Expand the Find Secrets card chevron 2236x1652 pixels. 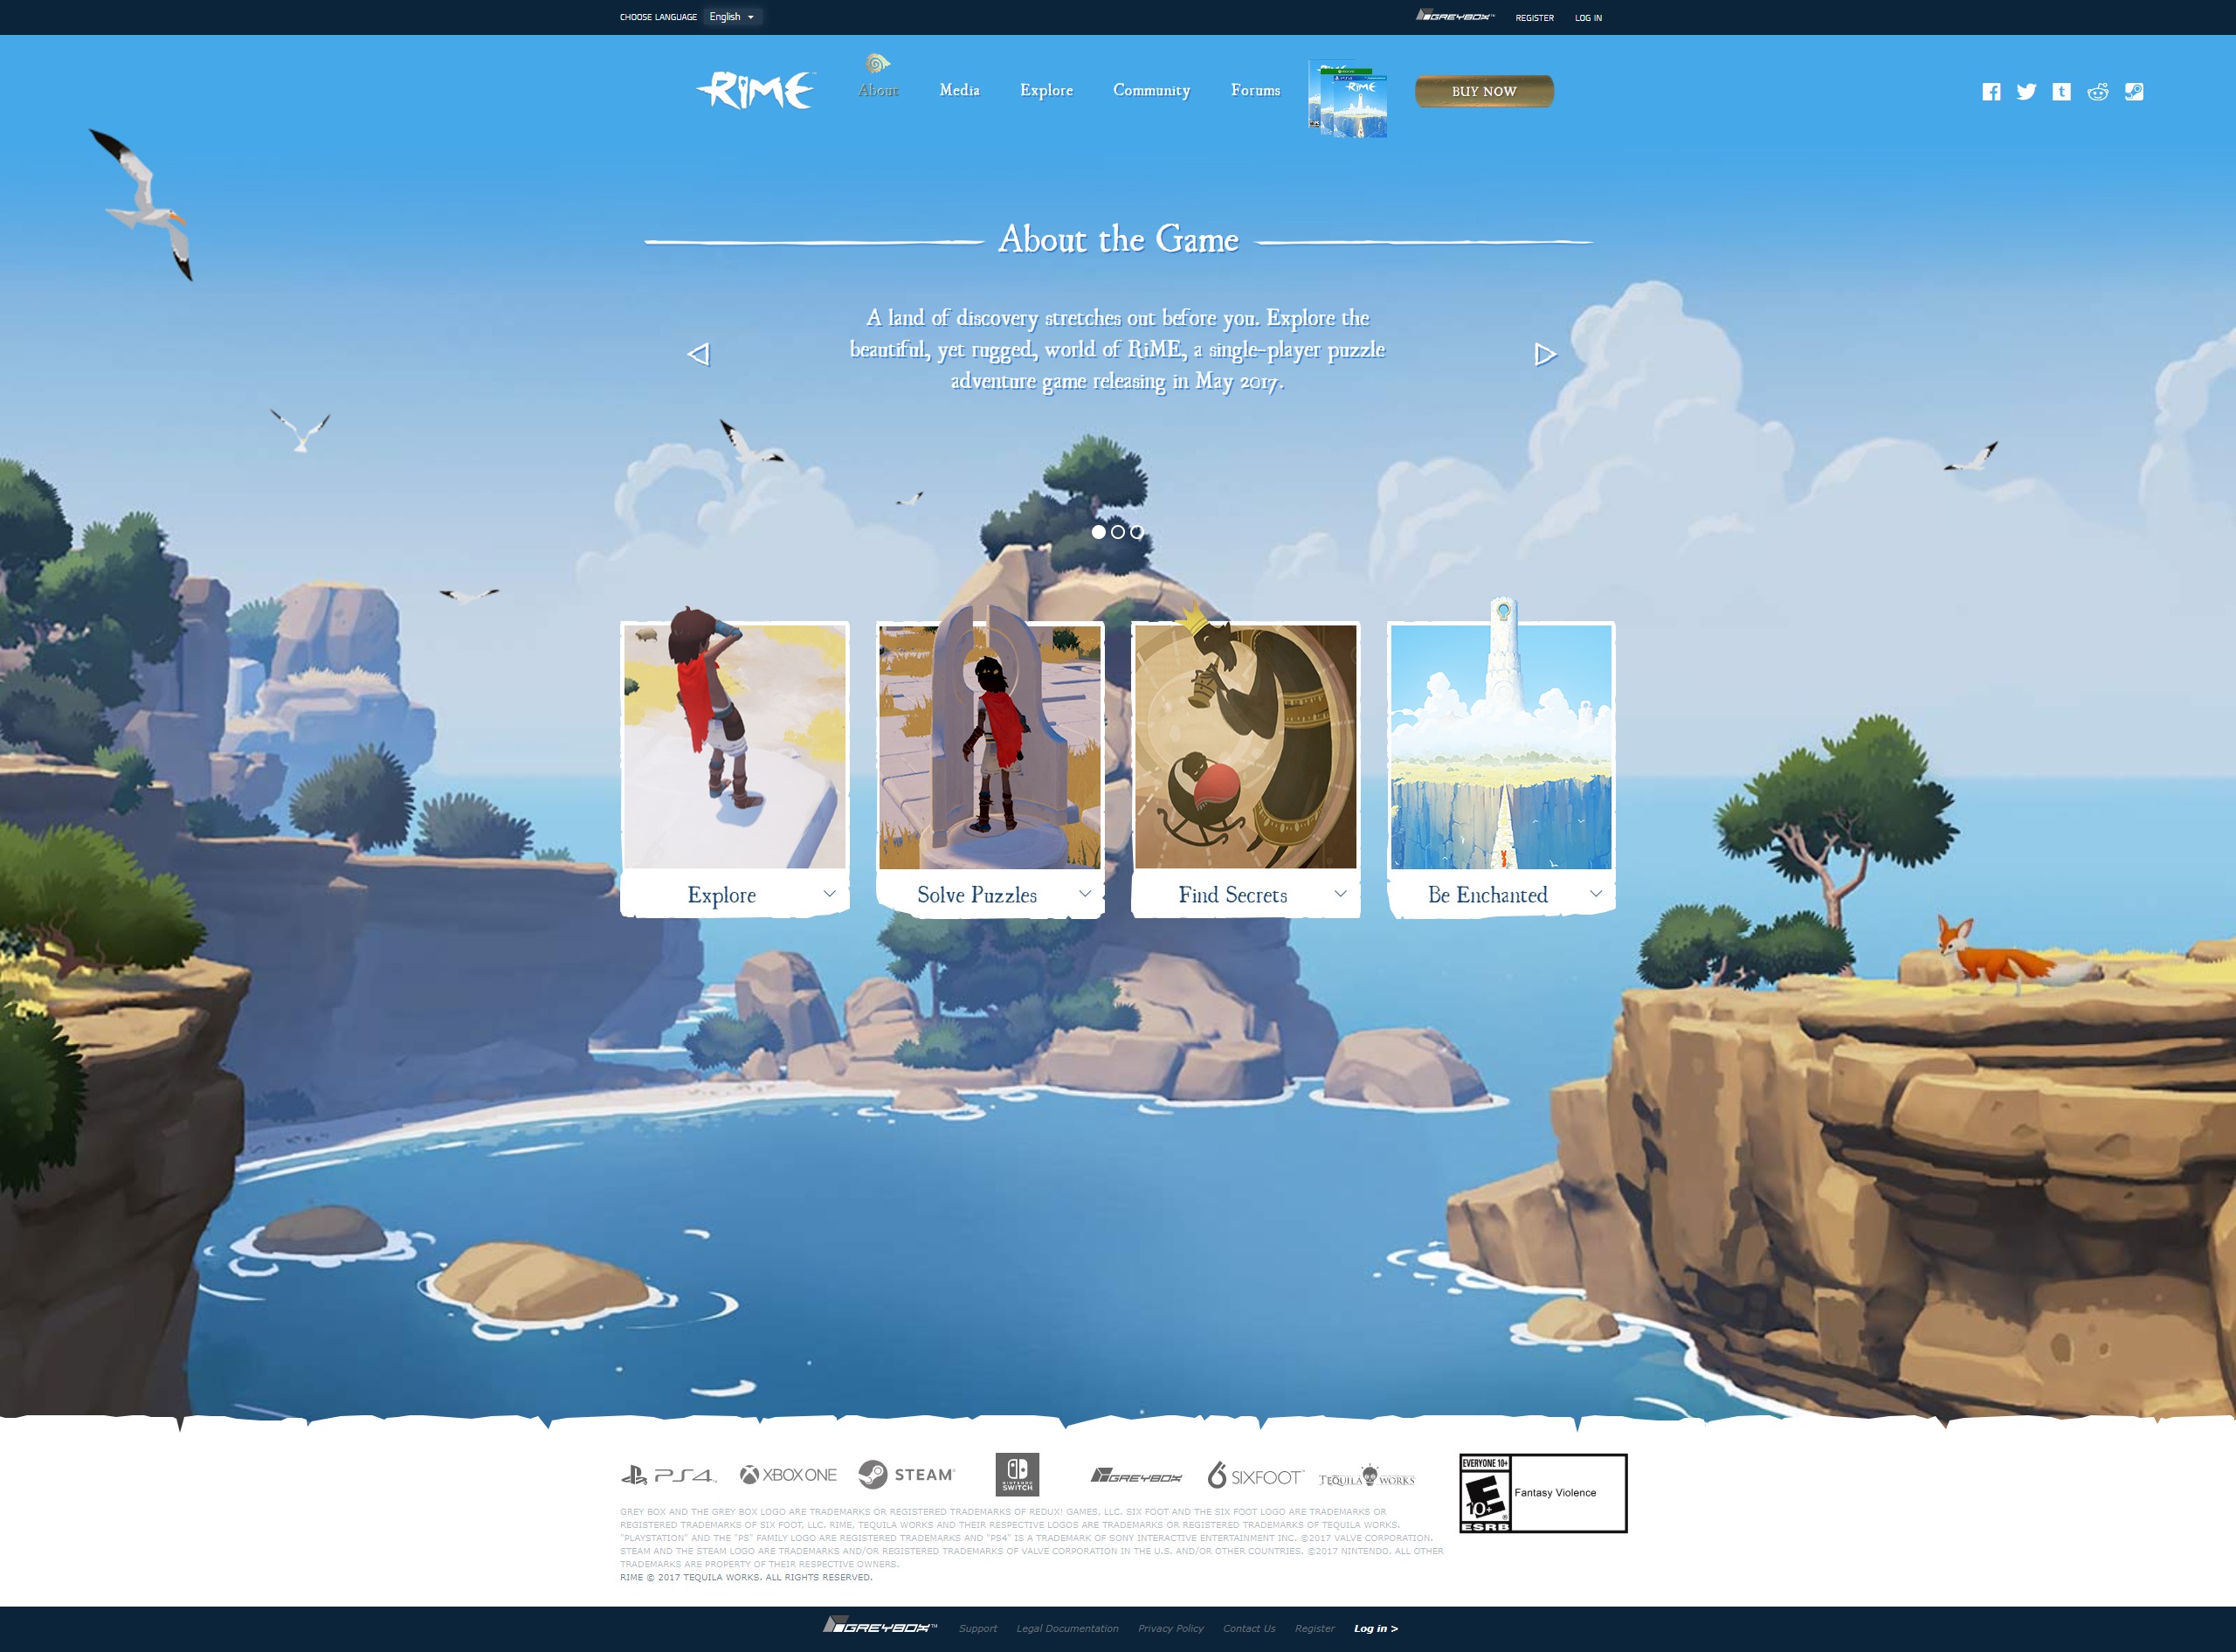click(x=1341, y=894)
